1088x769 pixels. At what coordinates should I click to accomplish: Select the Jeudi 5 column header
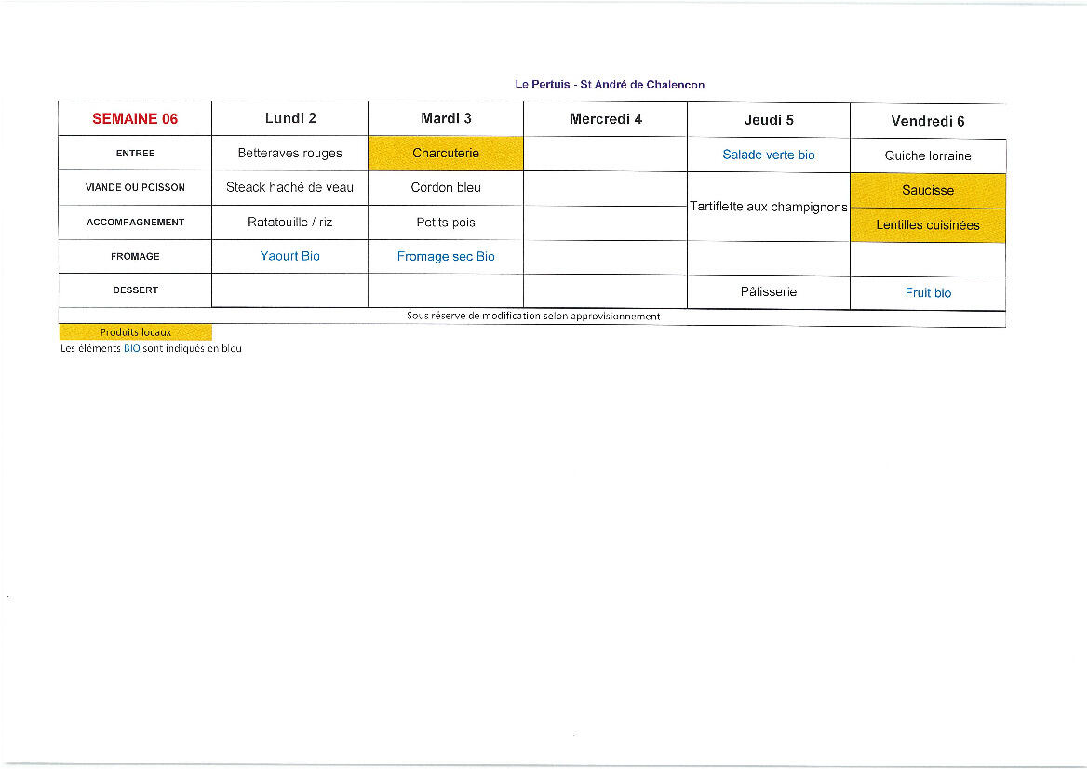(769, 120)
